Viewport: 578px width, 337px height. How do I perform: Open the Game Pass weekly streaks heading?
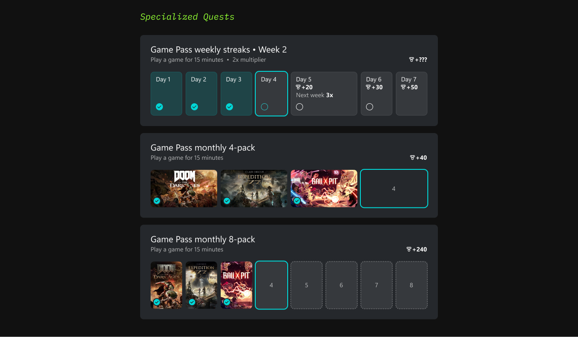219,49
